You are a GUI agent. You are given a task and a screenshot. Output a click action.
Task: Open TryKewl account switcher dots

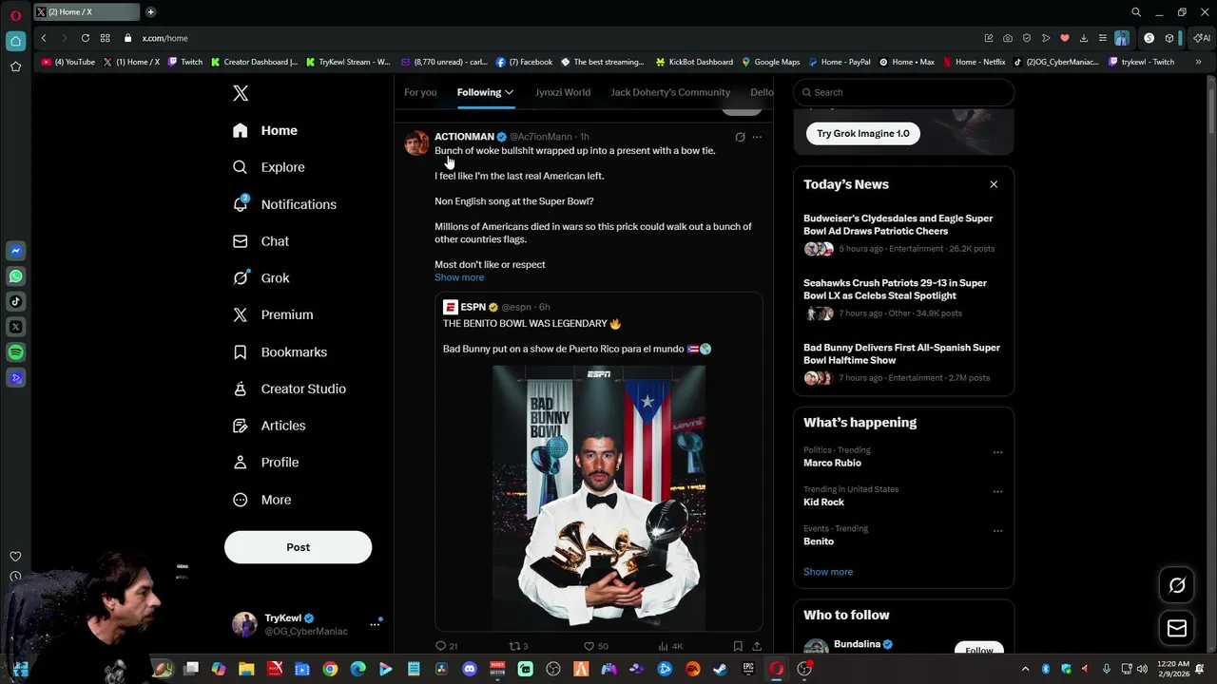(375, 623)
